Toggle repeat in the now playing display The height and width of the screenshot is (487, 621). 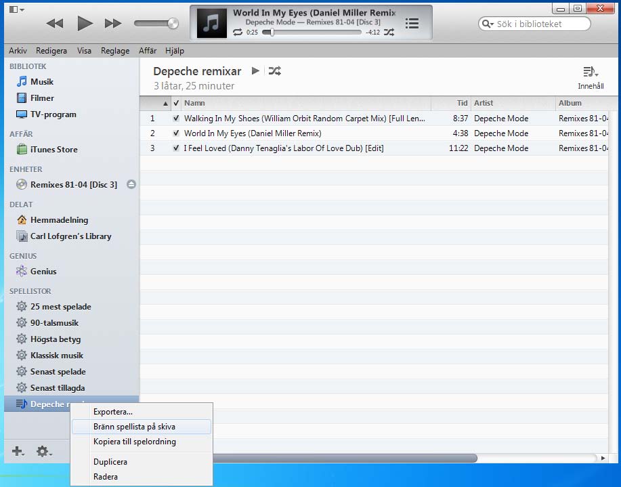click(x=238, y=33)
